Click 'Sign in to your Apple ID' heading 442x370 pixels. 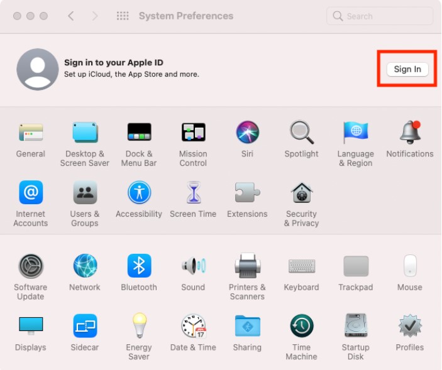pos(114,63)
